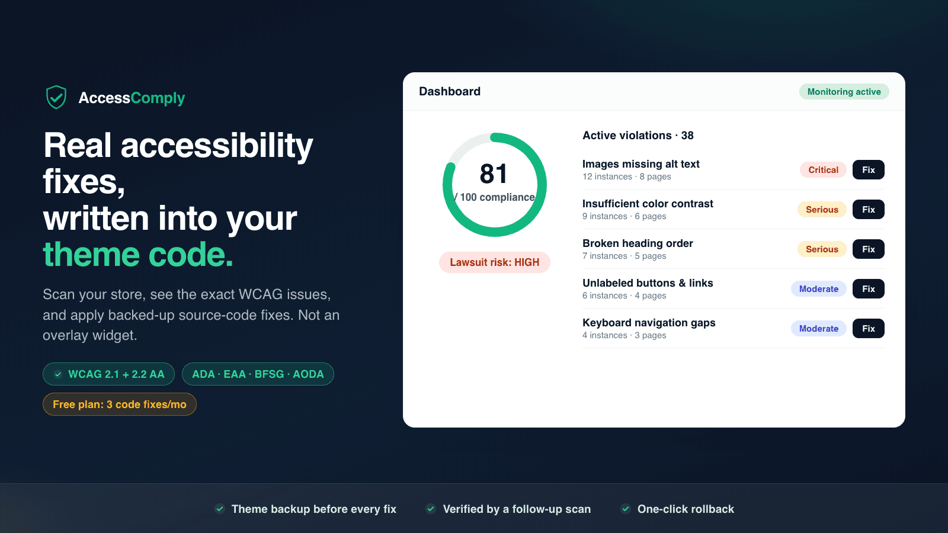
Task: Click checkmark icon beside One-click rollback
Action: [x=625, y=509]
